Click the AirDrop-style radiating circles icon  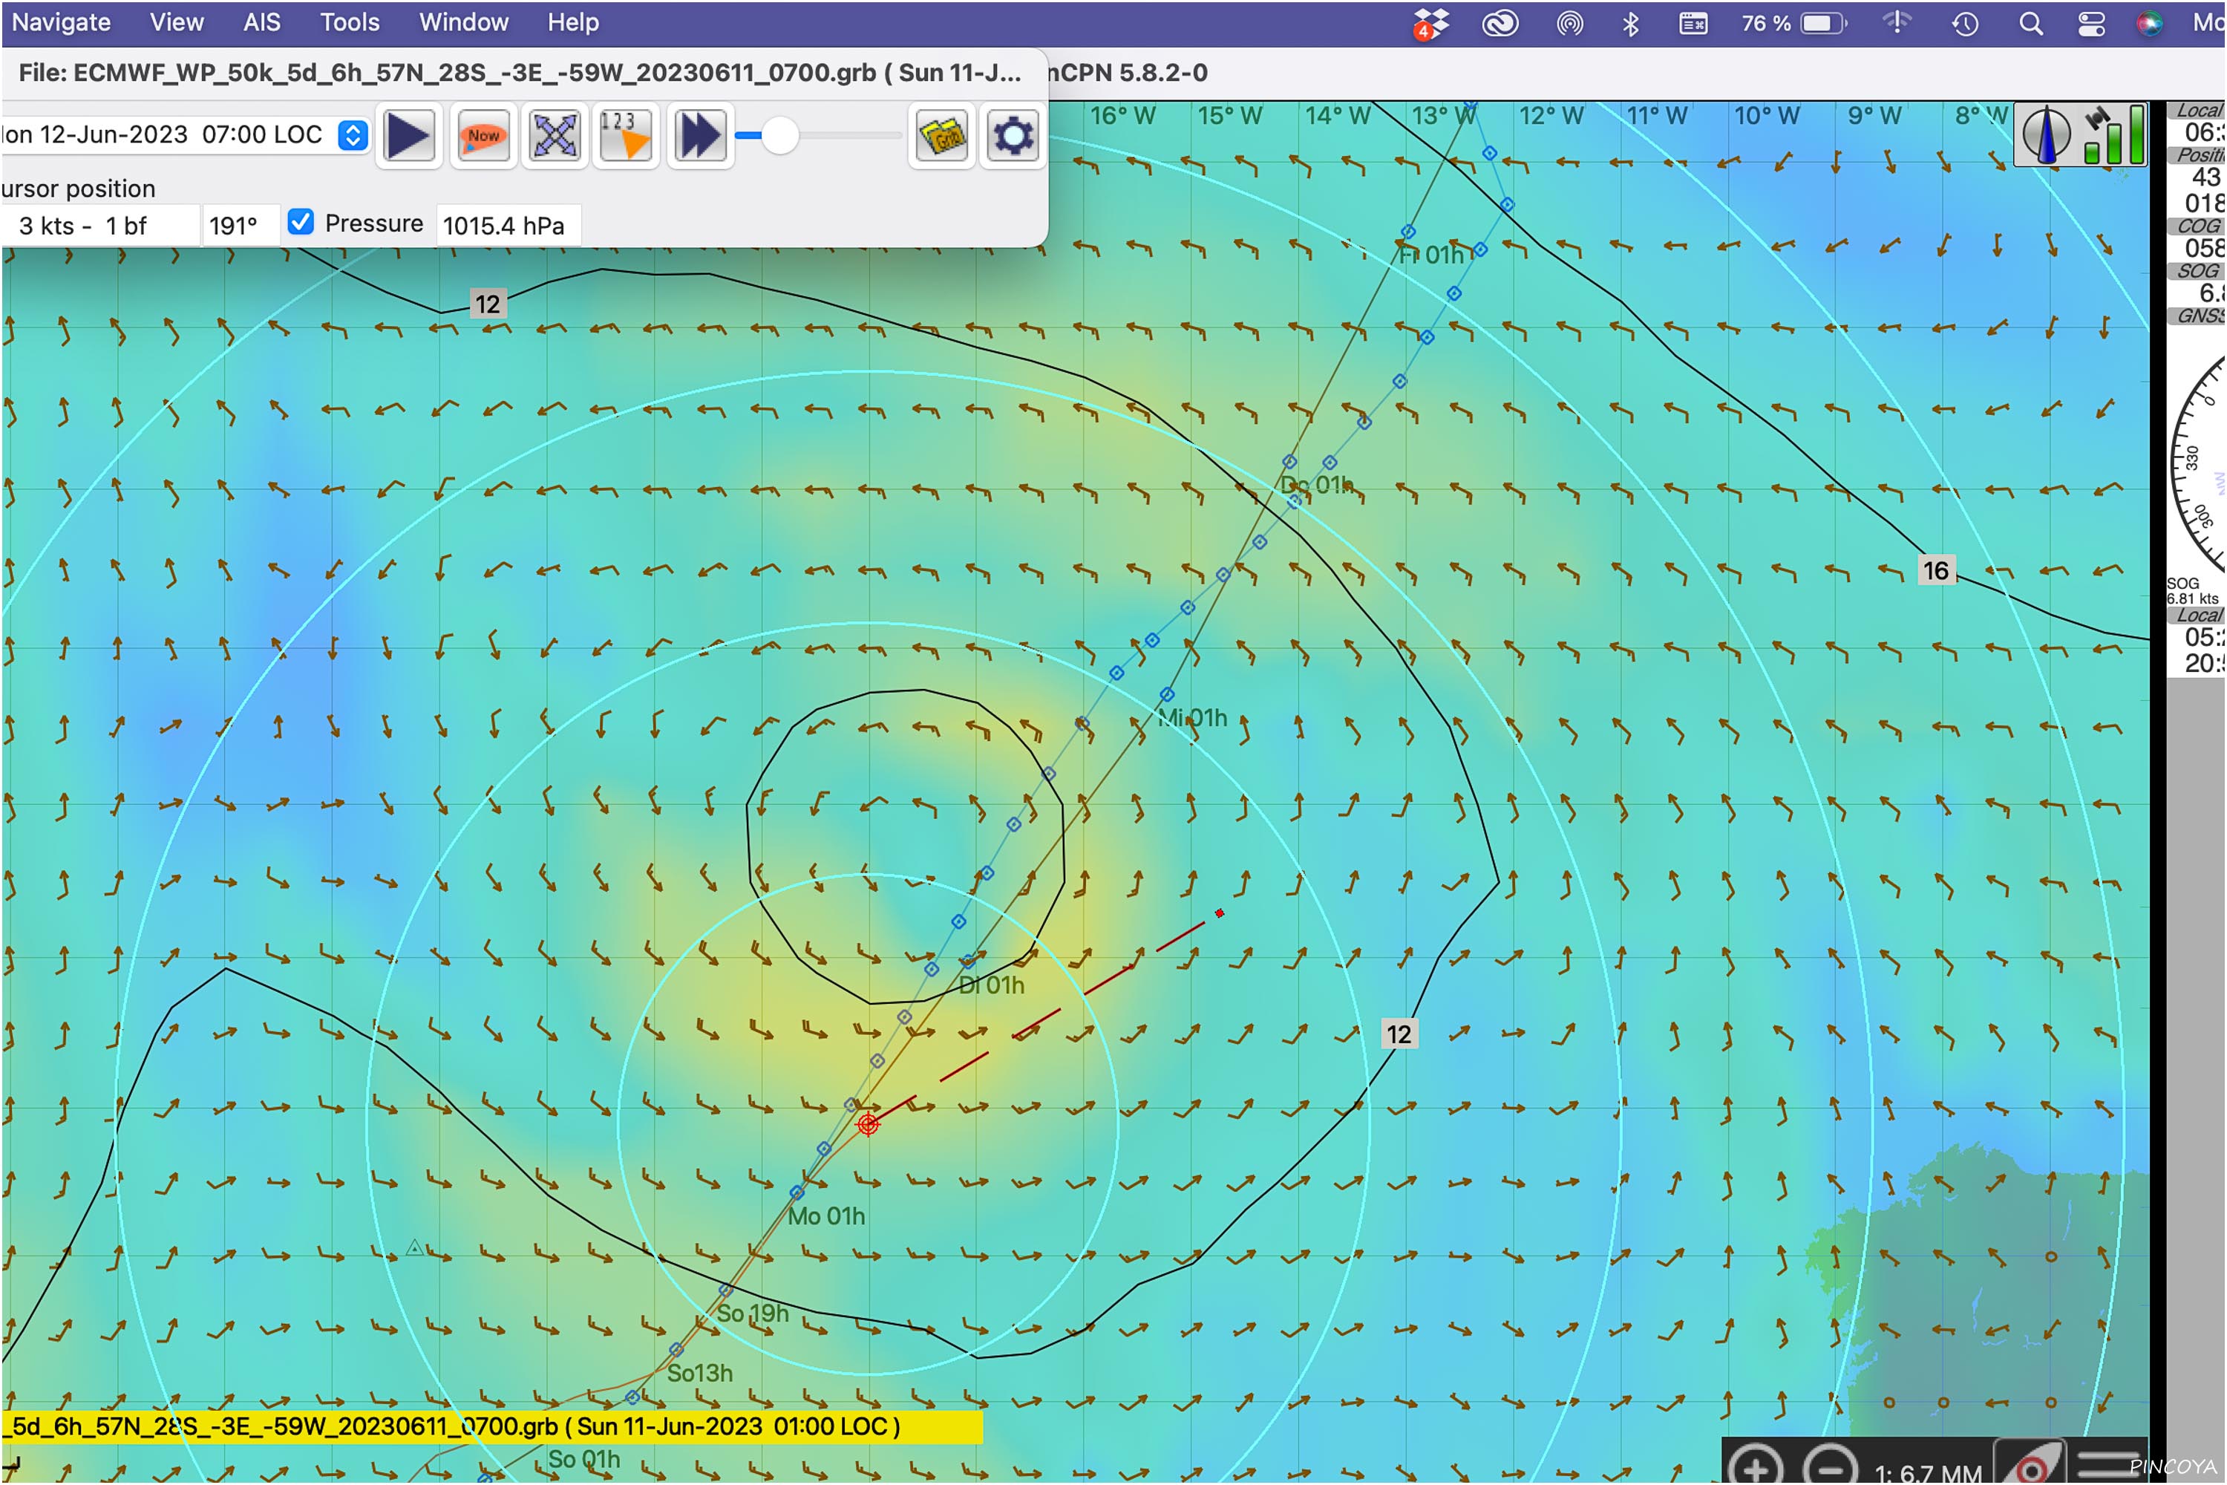click(x=1570, y=23)
